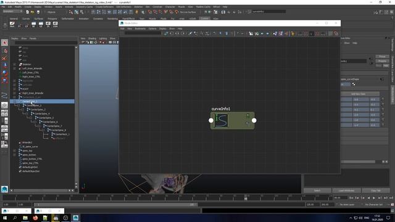This screenshot has height=222, width=395.
Task: Click the Open Scene folder icon
Action: tap(33, 12)
